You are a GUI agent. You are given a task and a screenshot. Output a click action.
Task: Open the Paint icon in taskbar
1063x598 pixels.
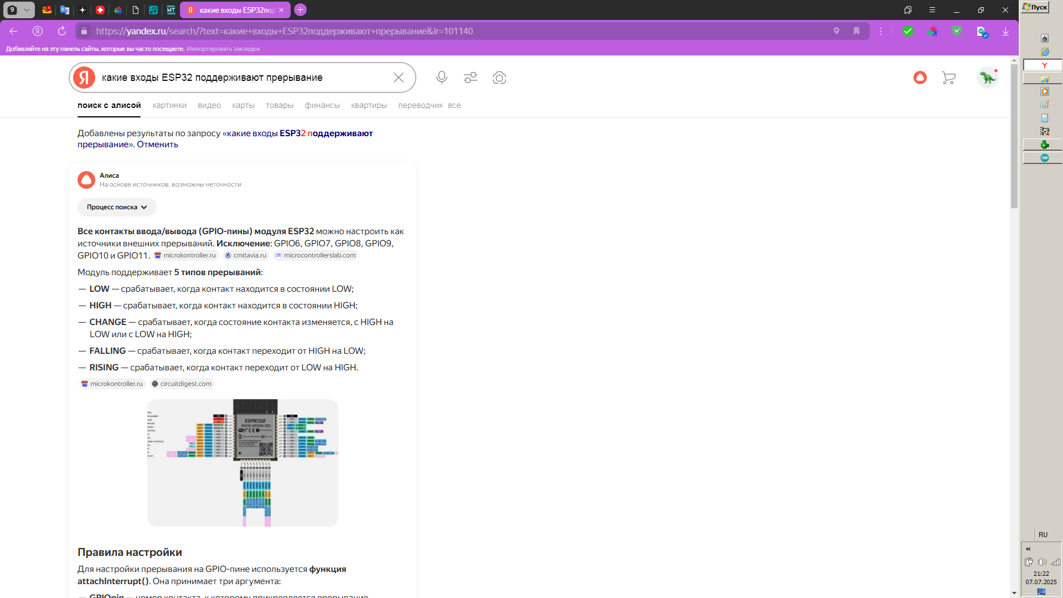(1044, 105)
